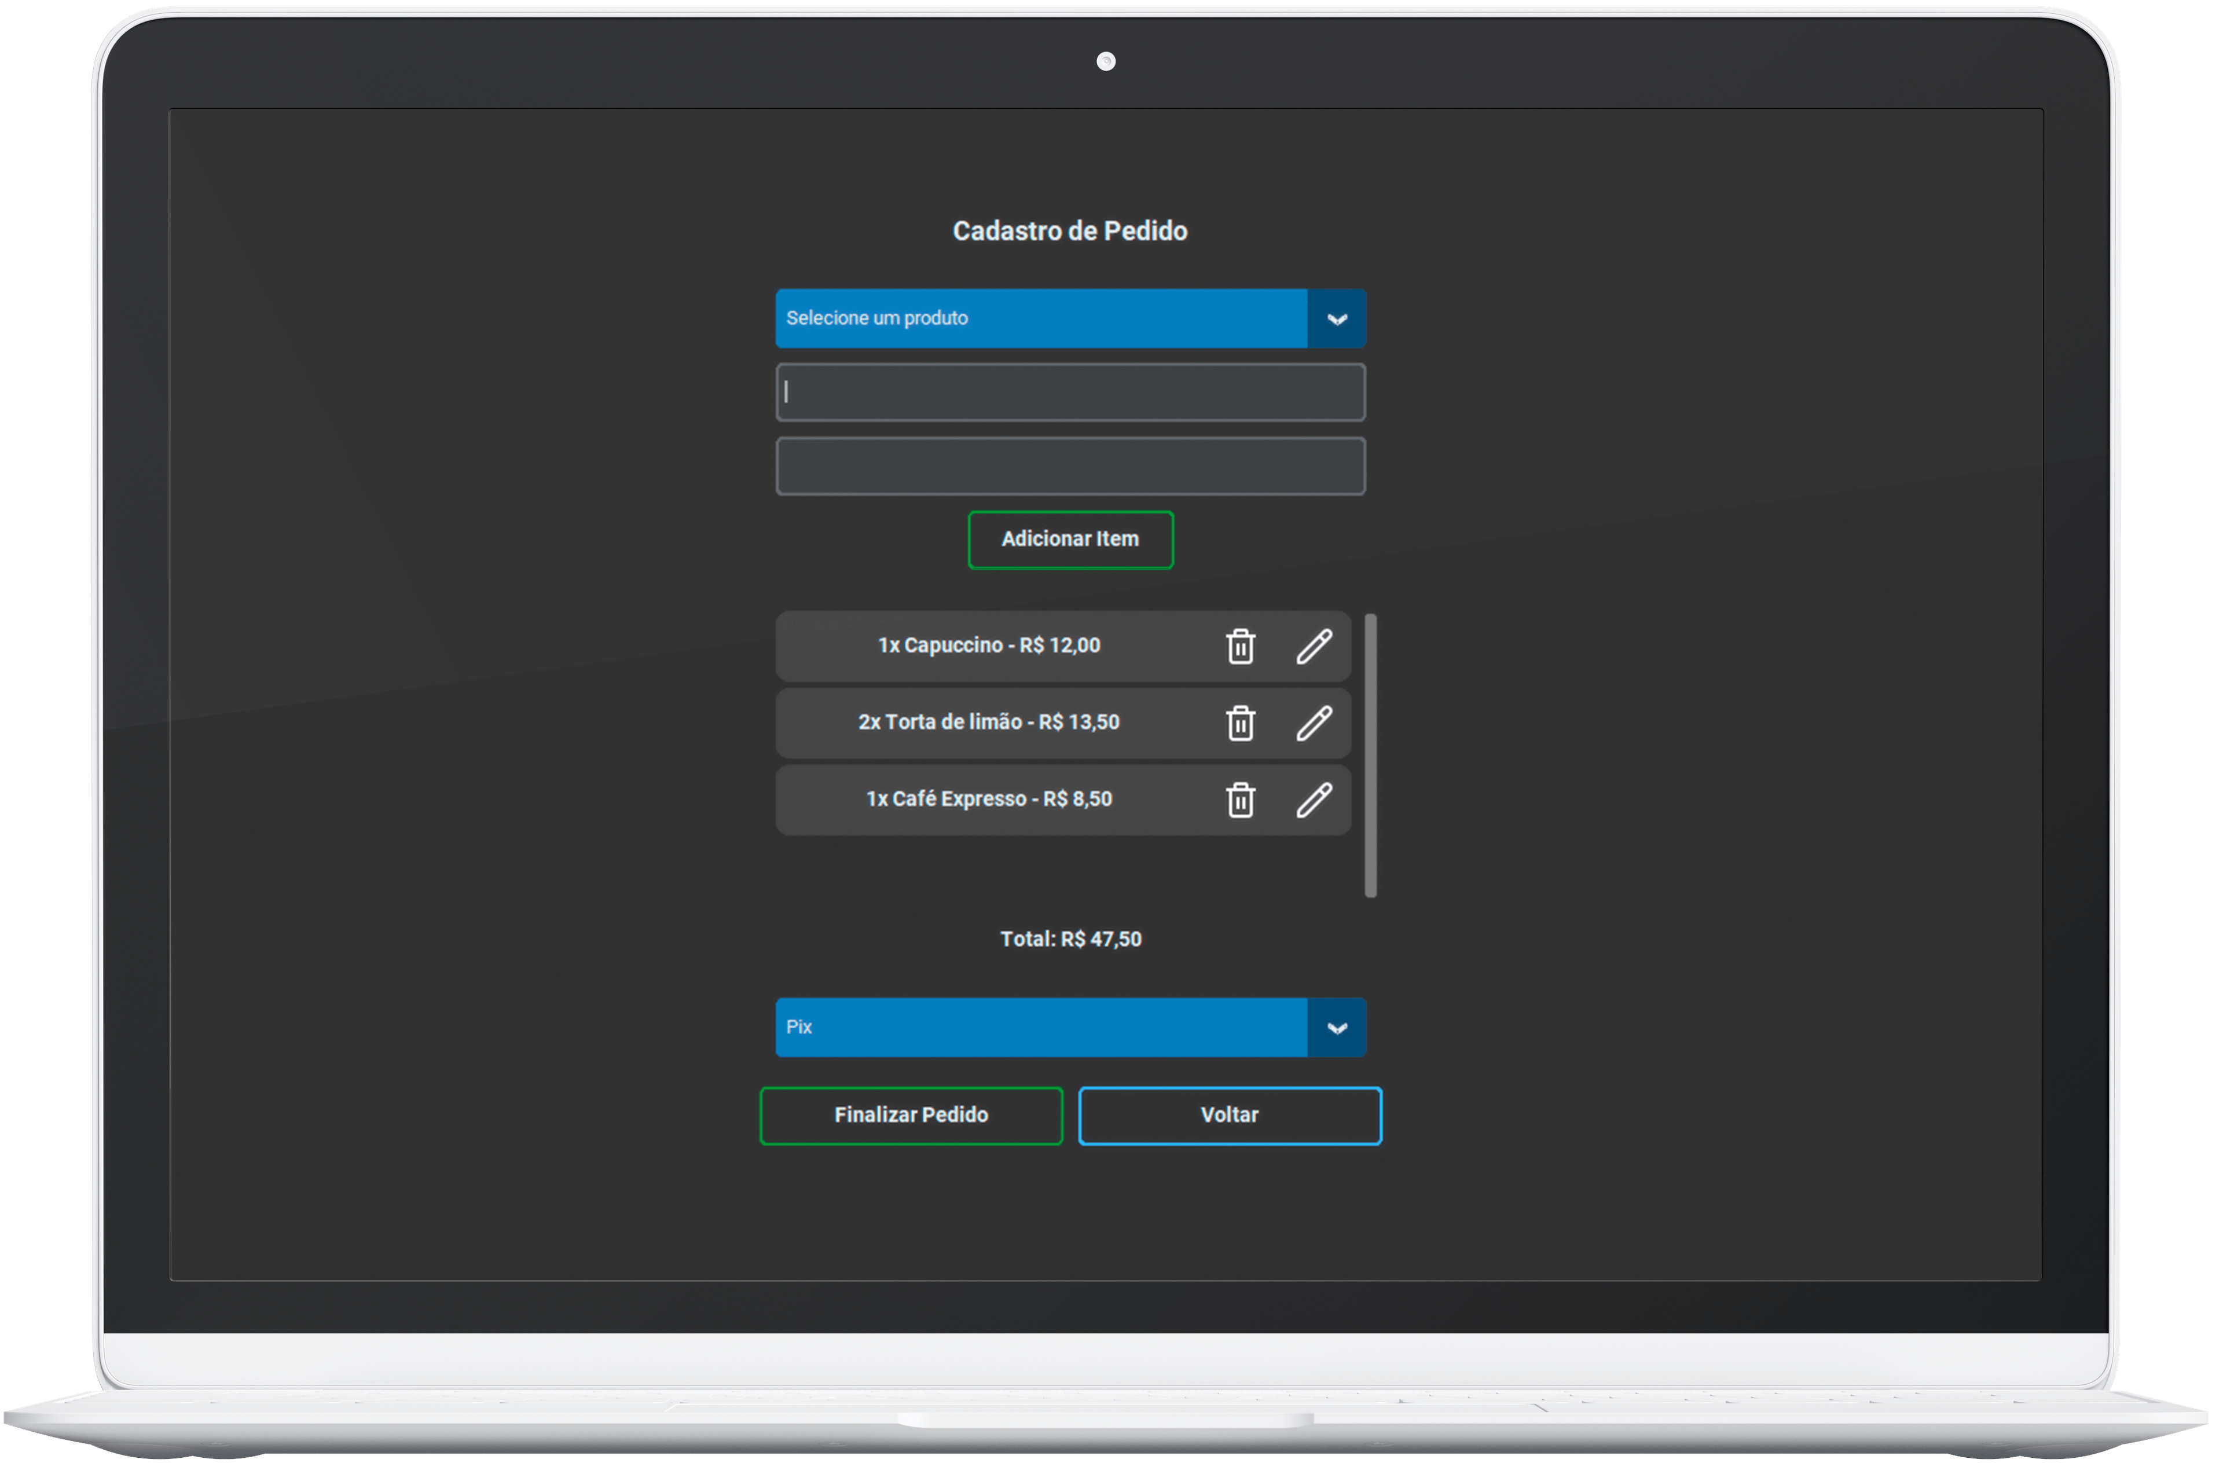Focus the second empty input field

[1070, 466]
